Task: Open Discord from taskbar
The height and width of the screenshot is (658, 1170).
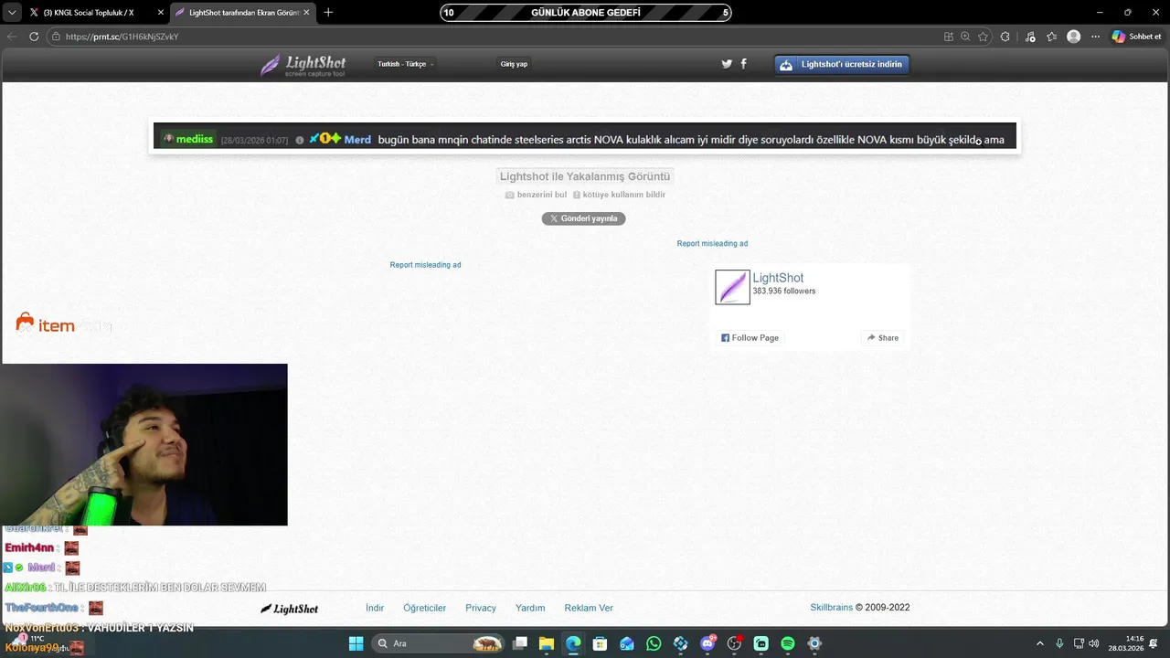Action: (707, 643)
